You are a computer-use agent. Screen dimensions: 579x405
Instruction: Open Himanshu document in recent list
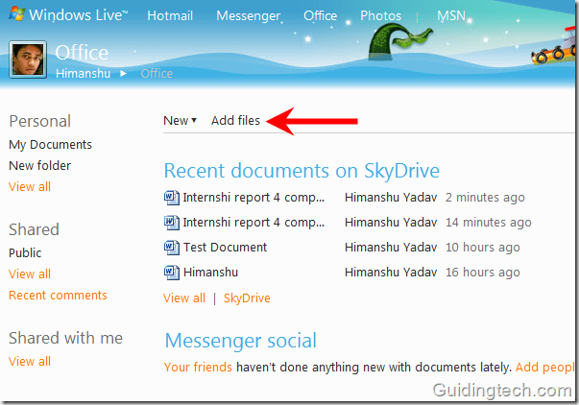pyautogui.click(x=210, y=273)
